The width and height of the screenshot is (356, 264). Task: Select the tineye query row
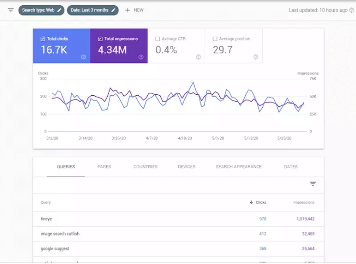(x=46, y=219)
